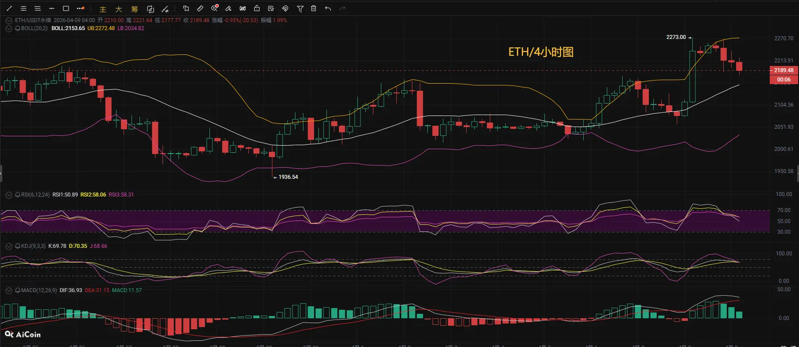This screenshot has width=799, height=347.
Task: Click the ETH/USDT永续 pair name
Action: [33, 20]
